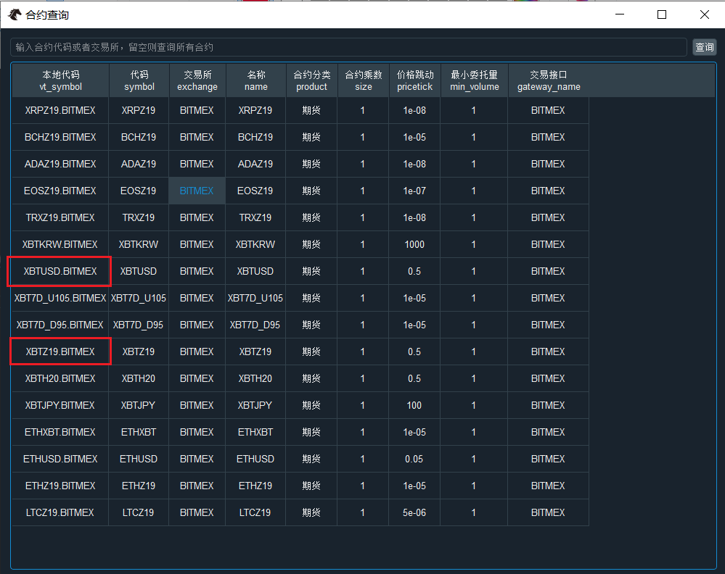Click the 查询 query button
This screenshot has height=574, width=725.
click(704, 47)
